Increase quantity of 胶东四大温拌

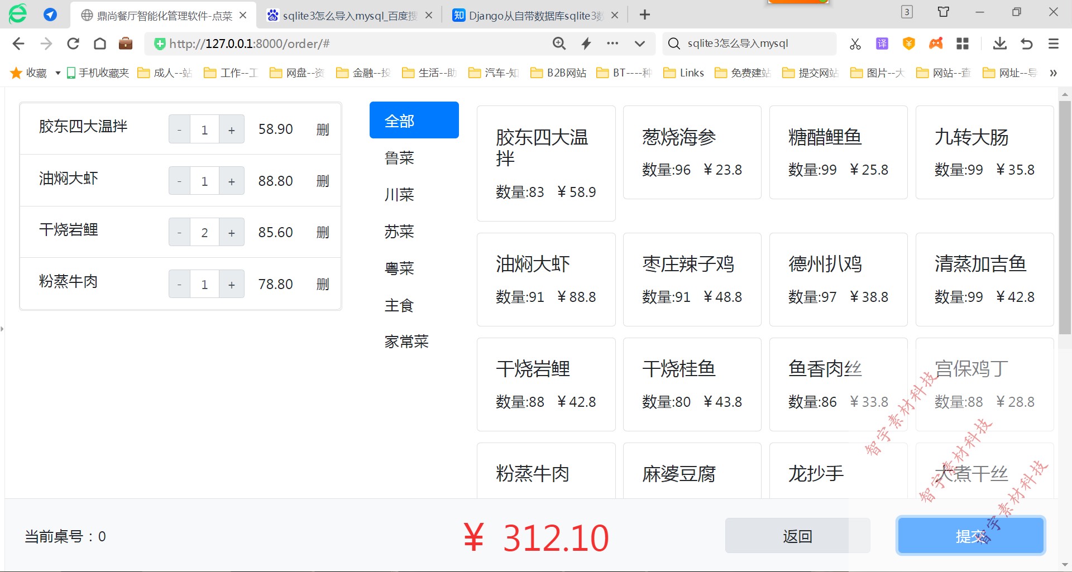coord(232,129)
